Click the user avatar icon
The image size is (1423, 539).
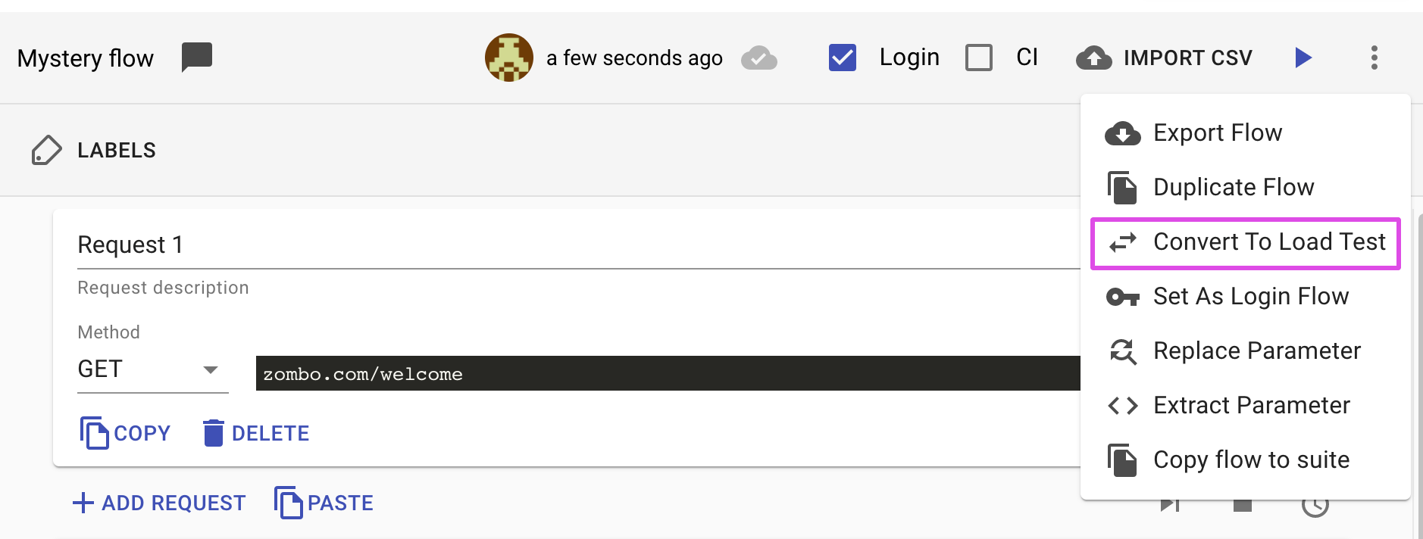point(508,58)
